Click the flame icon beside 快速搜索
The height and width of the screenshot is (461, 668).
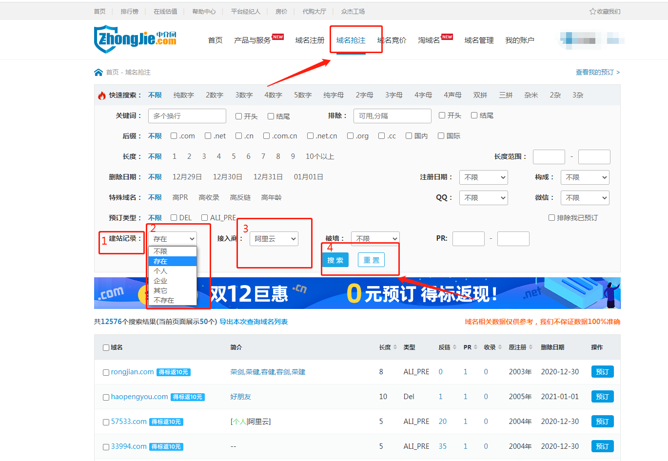(x=102, y=96)
